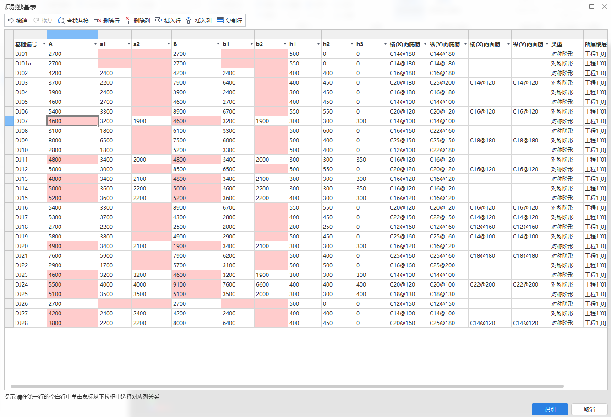Open the 基础编号 column dropdown
This screenshot has width=611, height=417.
44,44
